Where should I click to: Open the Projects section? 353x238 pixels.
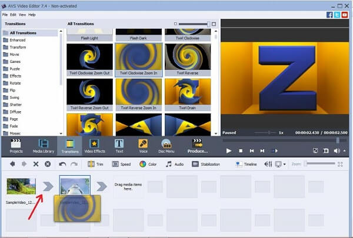(x=16, y=146)
